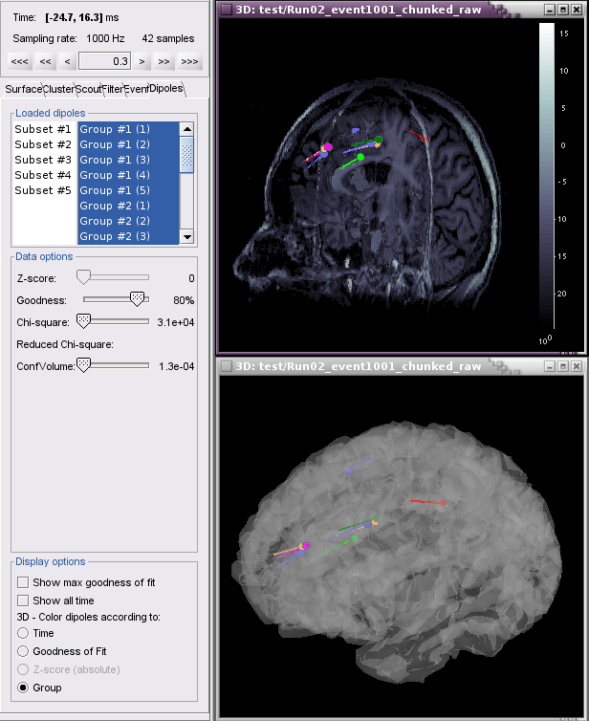589x721 pixels.
Task: Step back one sample using < button
Action: tap(67, 61)
